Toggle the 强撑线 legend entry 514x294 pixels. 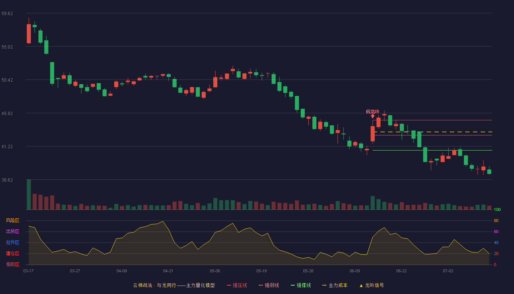point(301,285)
